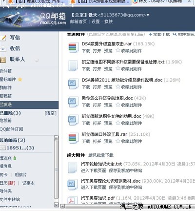Open 草稿箱 drafts folder
Viewport: 195px width, 211px height.
tap(6, 96)
